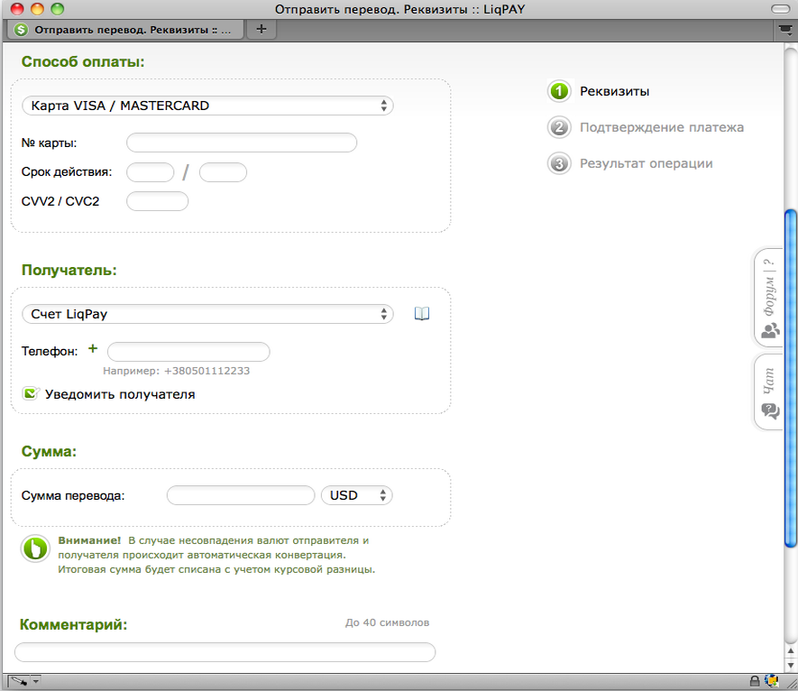This screenshot has height=691, width=798.
Task: Open the Форум side tab
Action: click(769, 298)
